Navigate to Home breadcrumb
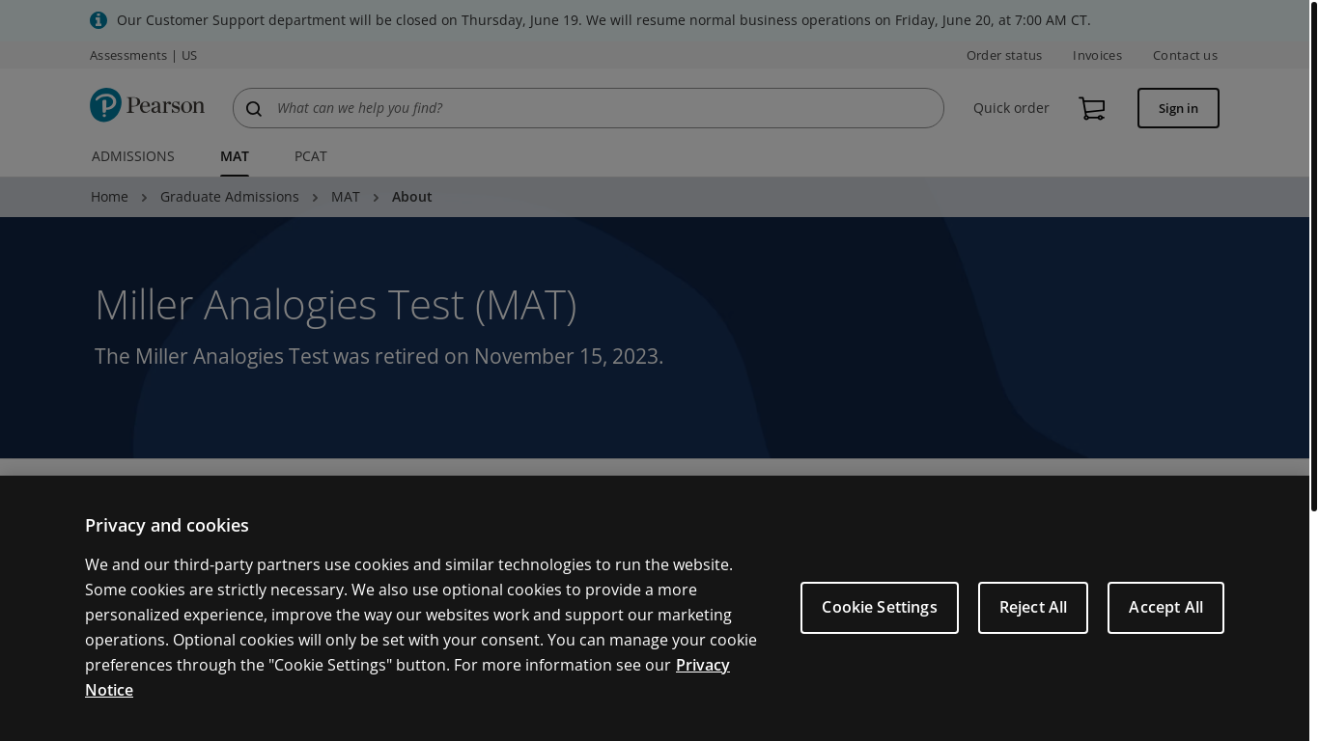Screen dimensions: 1319x741 [109, 197]
